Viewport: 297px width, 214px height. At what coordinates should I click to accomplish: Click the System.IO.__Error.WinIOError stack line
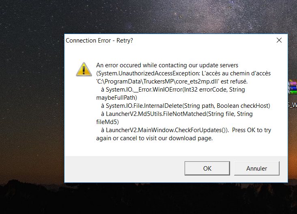click(x=173, y=90)
